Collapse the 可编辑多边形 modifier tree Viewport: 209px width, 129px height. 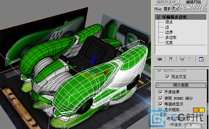pyautogui.click(x=158, y=17)
